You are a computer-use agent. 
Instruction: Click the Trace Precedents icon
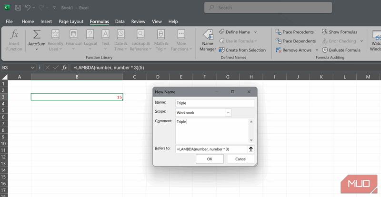click(x=279, y=32)
